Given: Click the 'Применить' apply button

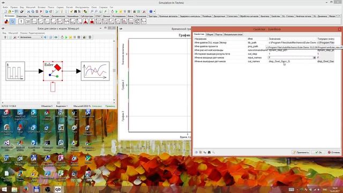Looking at the screenshot, I should [x=301, y=152].
